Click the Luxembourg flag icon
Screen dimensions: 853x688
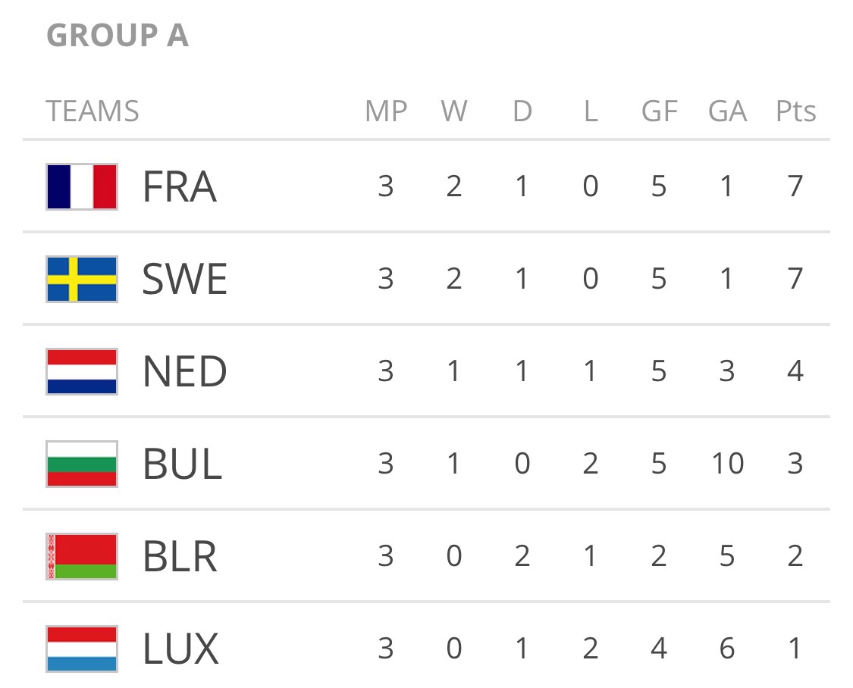(x=82, y=649)
